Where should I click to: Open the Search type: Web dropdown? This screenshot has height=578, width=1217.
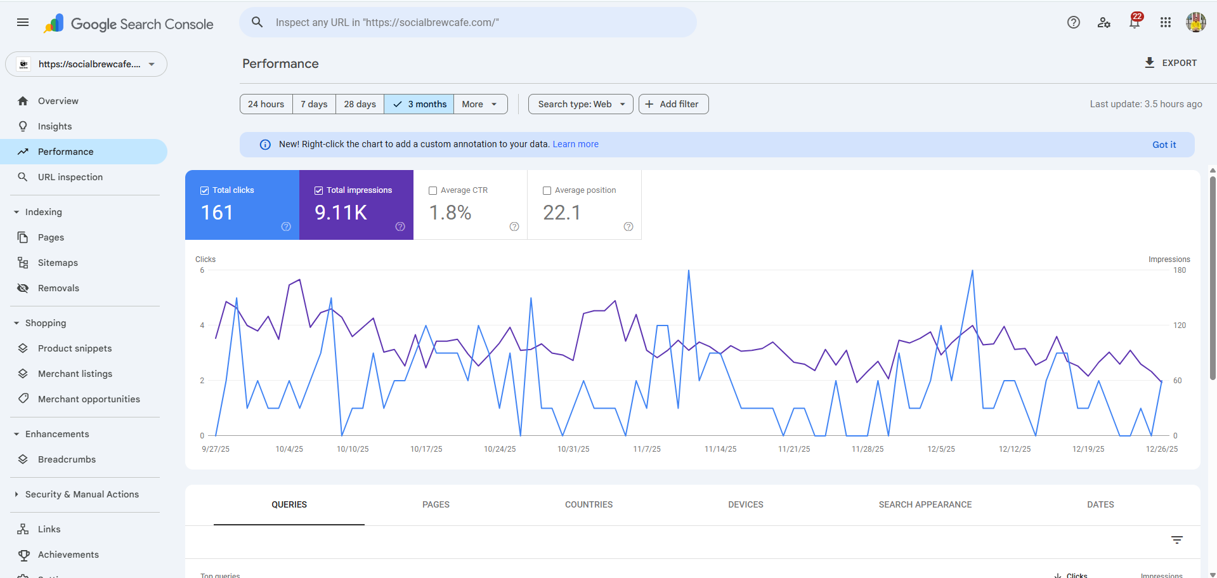click(580, 104)
